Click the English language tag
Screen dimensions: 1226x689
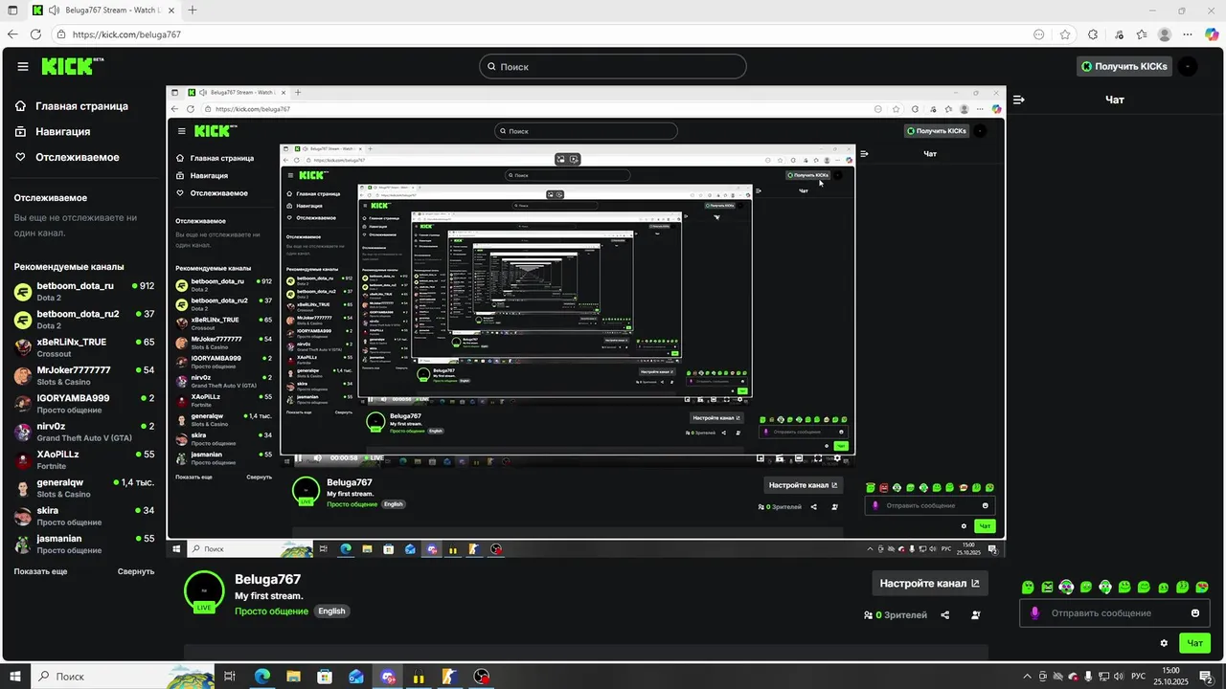[x=331, y=611]
